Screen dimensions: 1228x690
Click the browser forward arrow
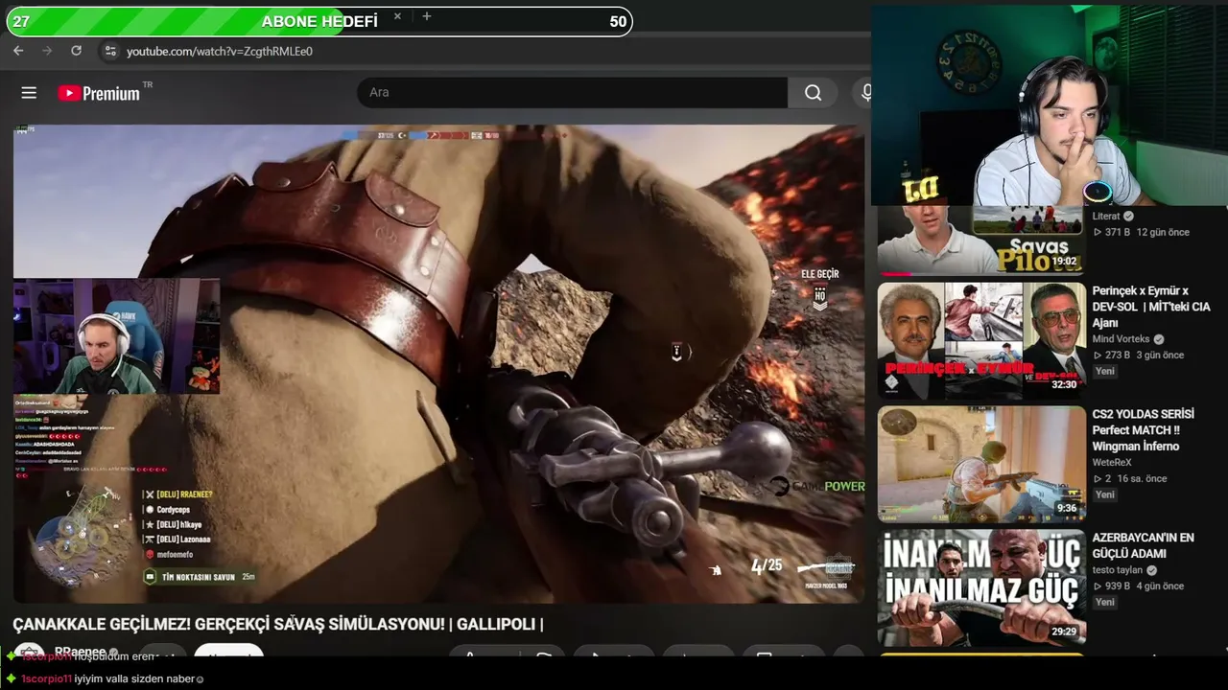(x=47, y=51)
